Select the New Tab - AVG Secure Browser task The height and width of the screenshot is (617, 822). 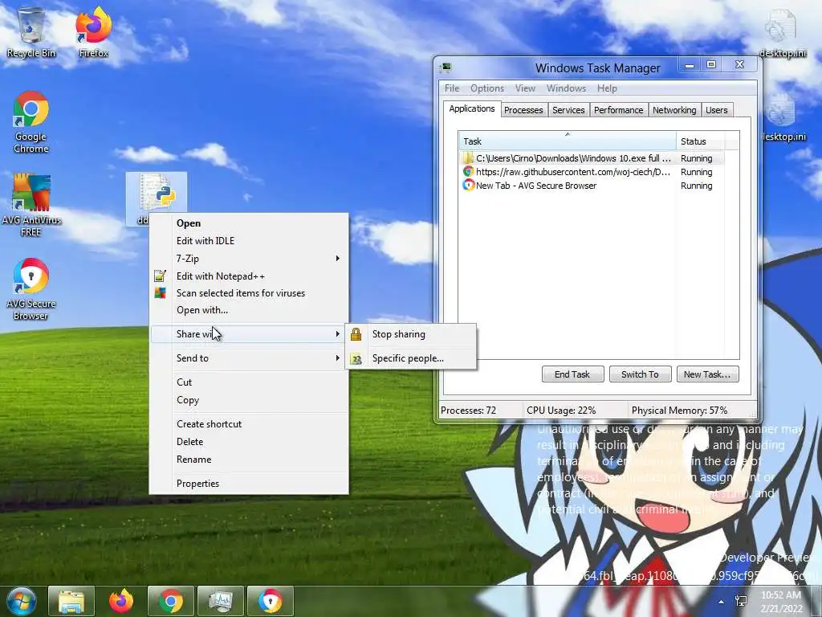(592, 186)
